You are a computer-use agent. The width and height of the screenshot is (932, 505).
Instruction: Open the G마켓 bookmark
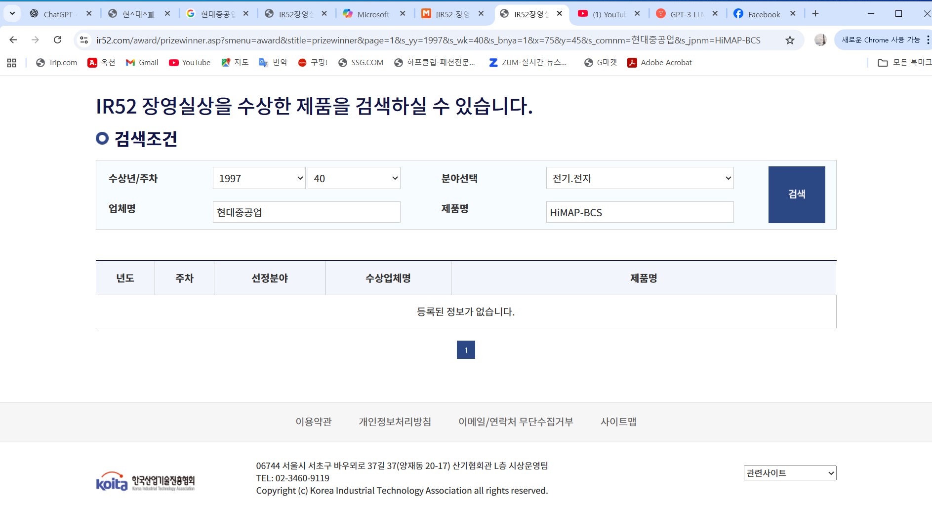click(x=601, y=63)
